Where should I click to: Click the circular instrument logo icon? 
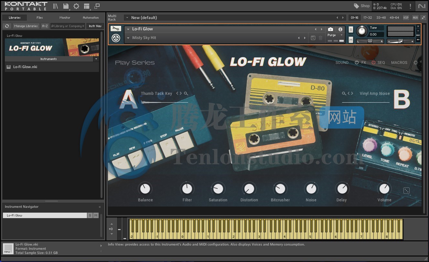(x=116, y=38)
